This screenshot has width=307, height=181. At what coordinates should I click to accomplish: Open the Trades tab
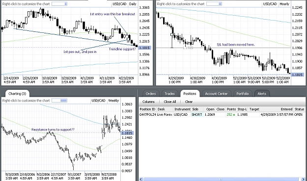tap(169, 94)
